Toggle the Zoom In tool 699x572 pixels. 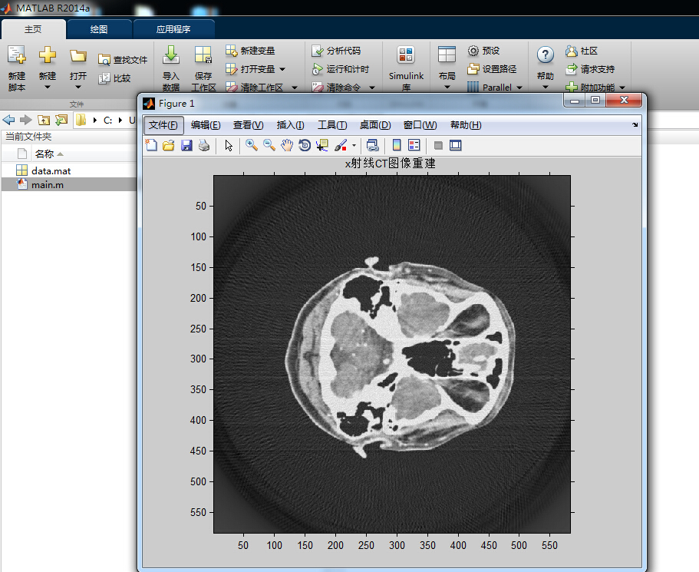click(x=252, y=145)
